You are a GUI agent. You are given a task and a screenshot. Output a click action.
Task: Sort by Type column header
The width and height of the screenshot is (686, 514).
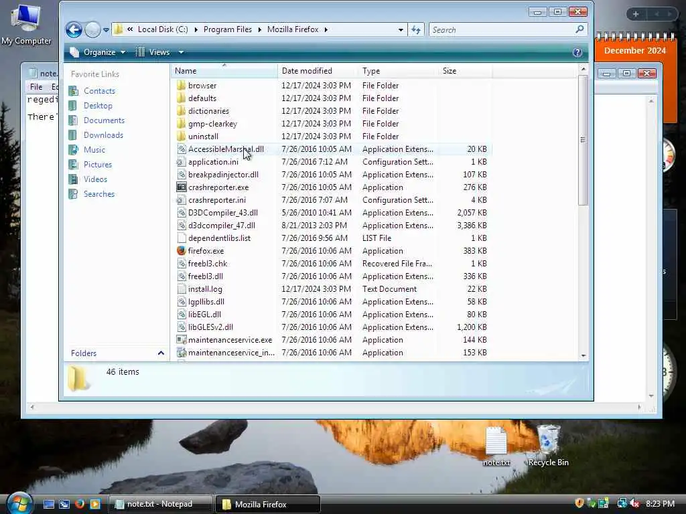(398, 71)
